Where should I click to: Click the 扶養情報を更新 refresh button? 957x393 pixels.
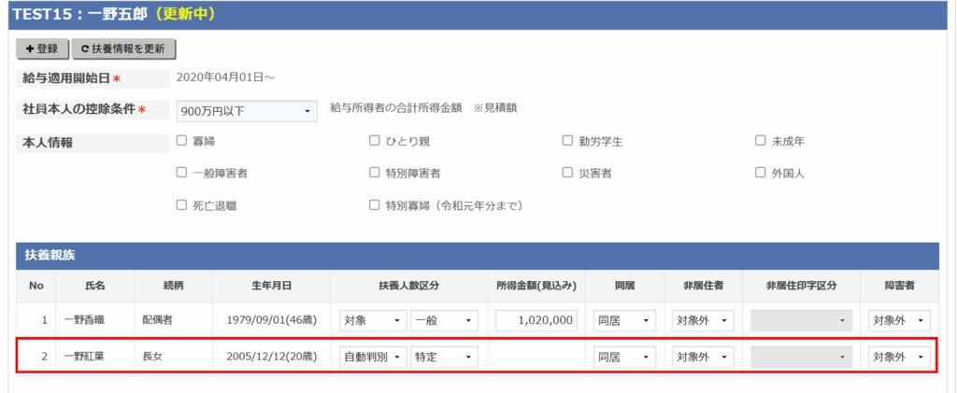click(124, 49)
